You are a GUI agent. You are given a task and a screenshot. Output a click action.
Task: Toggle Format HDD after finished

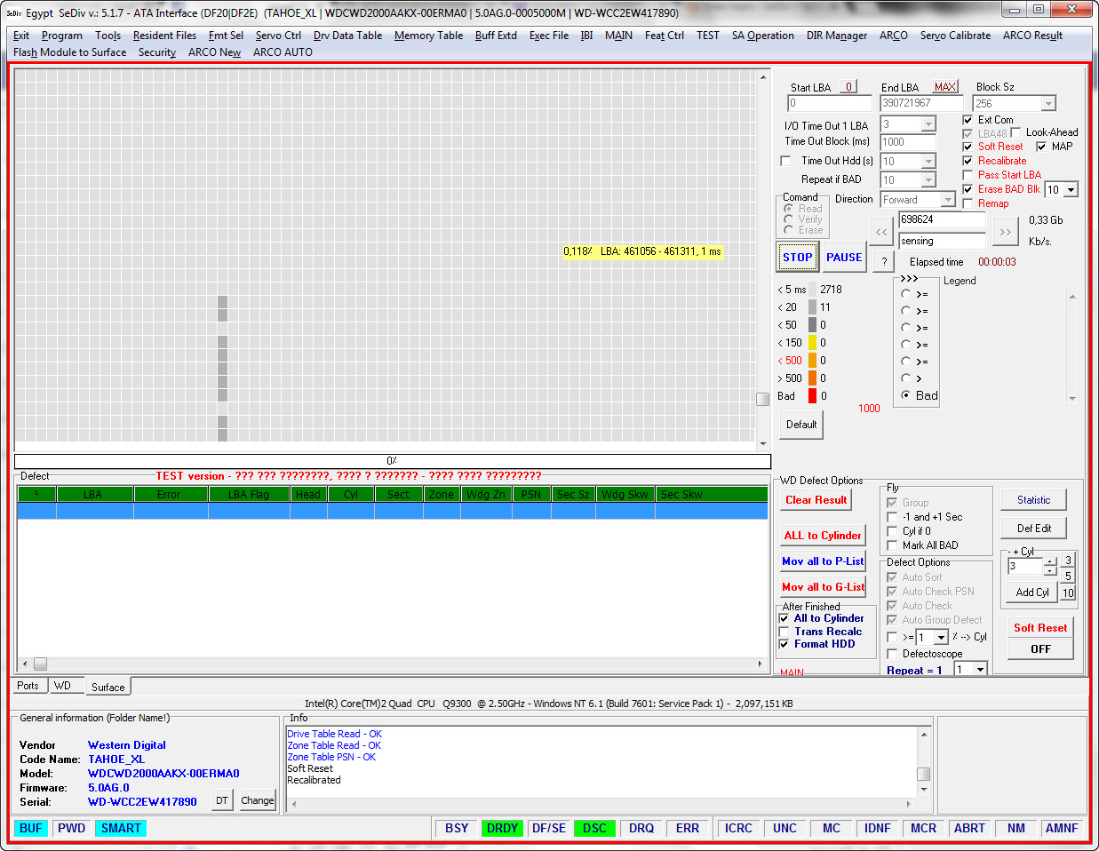[x=784, y=644]
